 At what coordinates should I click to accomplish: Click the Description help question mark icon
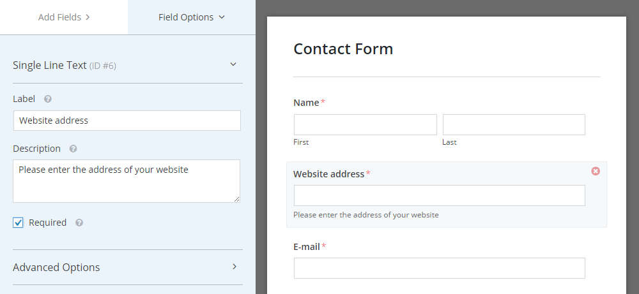point(73,149)
